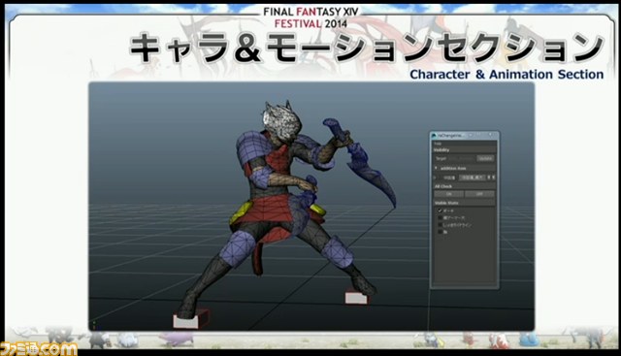Click the Famitsu.com logo watermark
This screenshot has height=356, width=621.
pos(39,348)
